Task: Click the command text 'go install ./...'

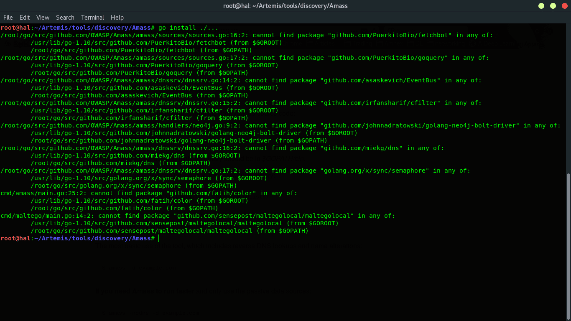Action: (188, 28)
